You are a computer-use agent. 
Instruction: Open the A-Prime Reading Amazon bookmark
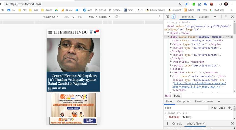[x=155, y=10]
